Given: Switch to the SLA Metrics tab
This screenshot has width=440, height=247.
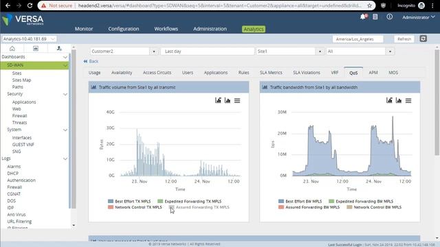Looking at the screenshot, I should point(271,73).
